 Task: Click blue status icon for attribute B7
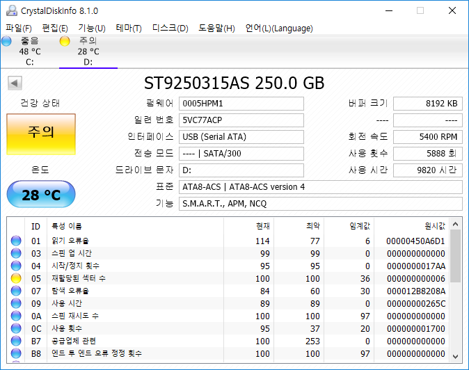pyautogui.click(x=16, y=341)
